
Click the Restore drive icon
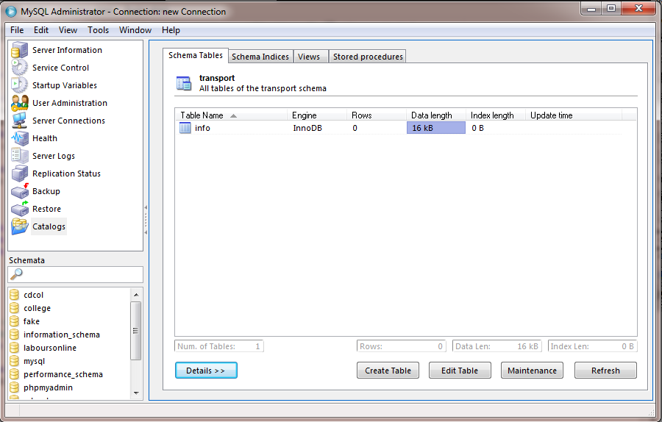click(19, 209)
